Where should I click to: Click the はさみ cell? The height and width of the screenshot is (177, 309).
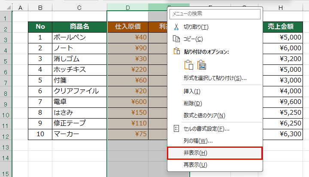[x=79, y=113]
